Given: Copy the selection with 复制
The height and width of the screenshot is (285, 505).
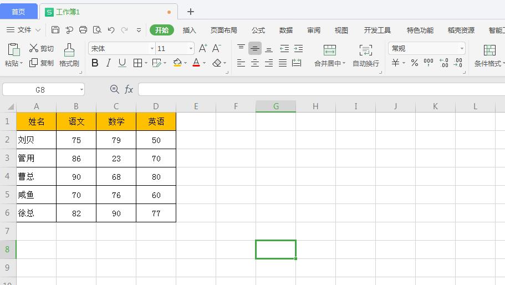Looking at the screenshot, I should click(41, 63).
